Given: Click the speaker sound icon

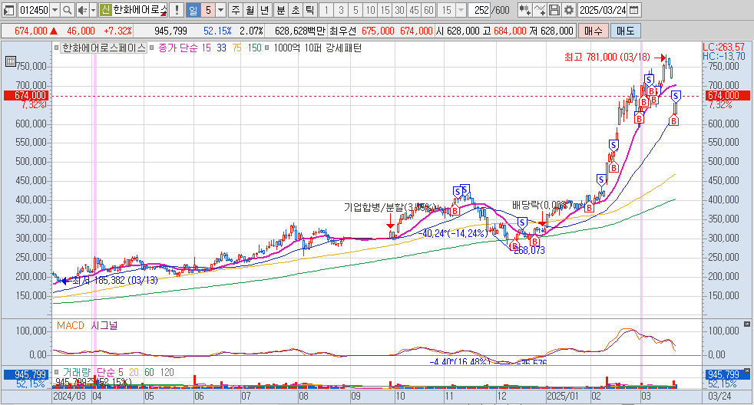Looking at the screenshot, I should tap(82, 10).
